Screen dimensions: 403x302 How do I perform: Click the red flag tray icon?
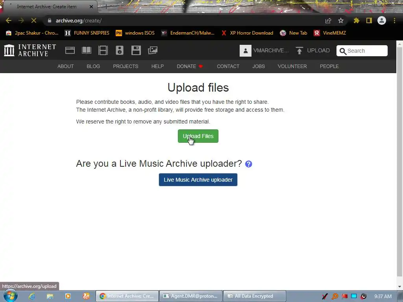(x=345, y=296)
